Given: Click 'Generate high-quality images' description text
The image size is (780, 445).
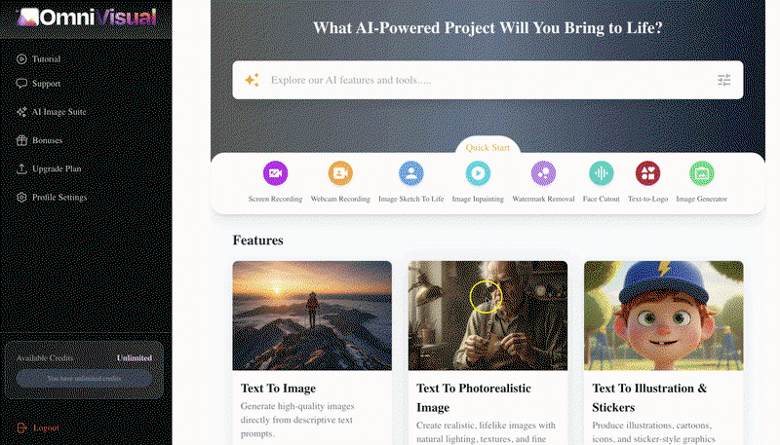Looking at the screenshot, I should point(297,420).
